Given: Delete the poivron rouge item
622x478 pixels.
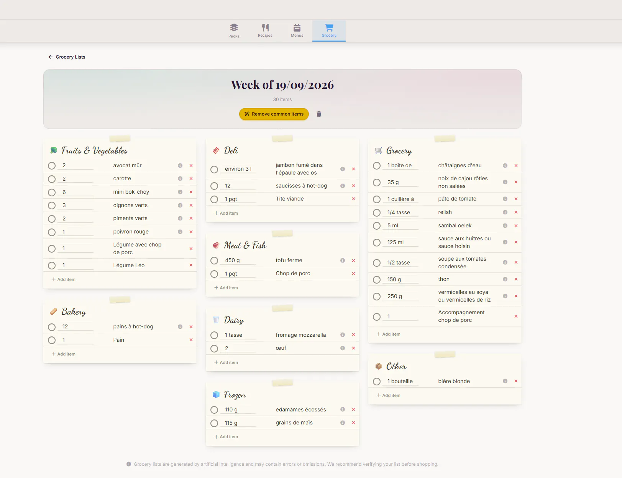Looking at the screenshot, I should (x=191, y=232).
